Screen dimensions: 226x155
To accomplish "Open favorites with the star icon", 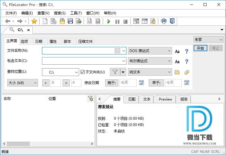I will coord(34,21).
